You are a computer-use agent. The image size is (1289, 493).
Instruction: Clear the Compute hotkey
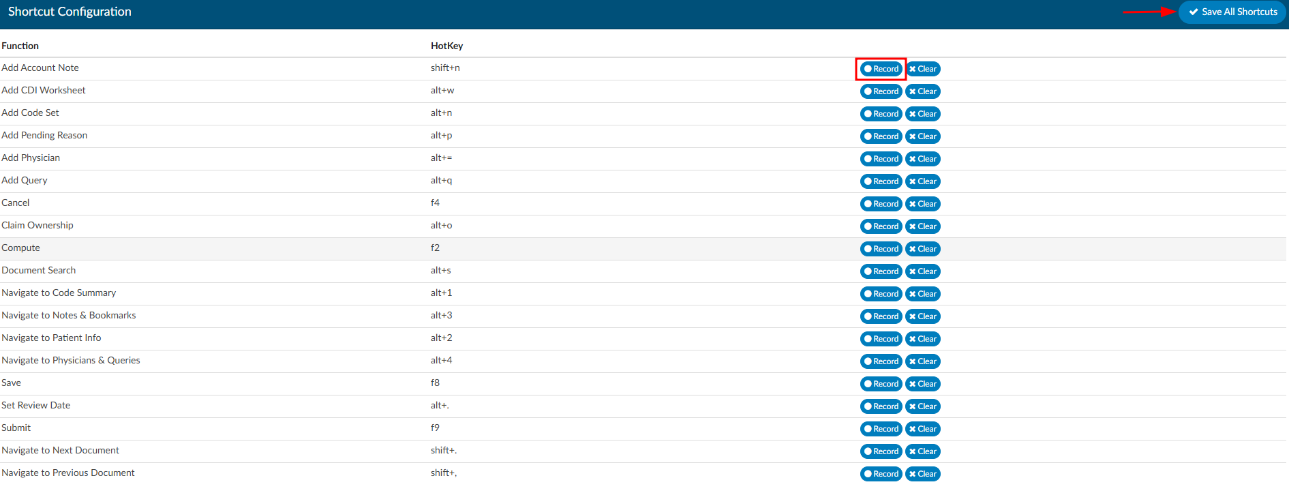point(922,249)
